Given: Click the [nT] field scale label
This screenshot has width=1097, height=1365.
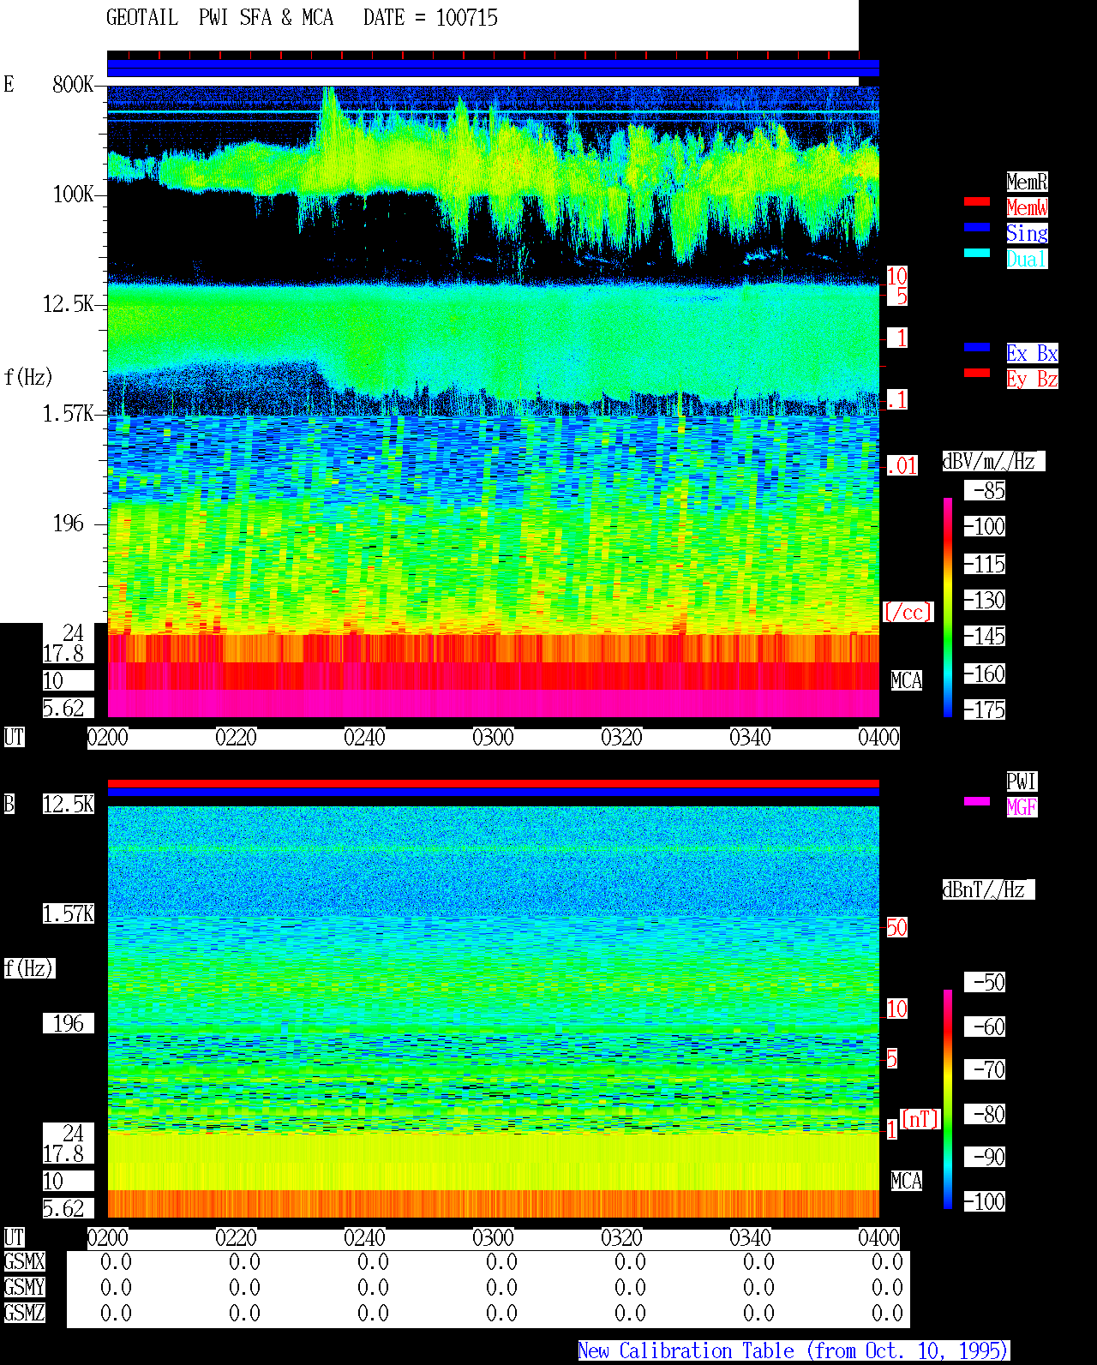Looking at the screenshot, I should pos(920,1119).
